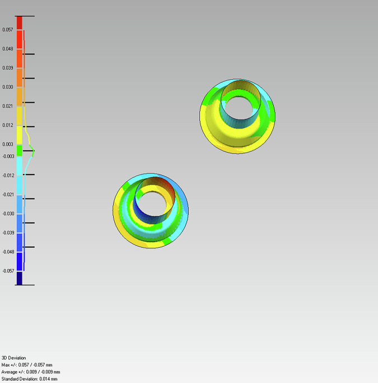Click the "3D Deviation" heading text
The width and height of the screenshot is (378, 383).
[13, 358]
